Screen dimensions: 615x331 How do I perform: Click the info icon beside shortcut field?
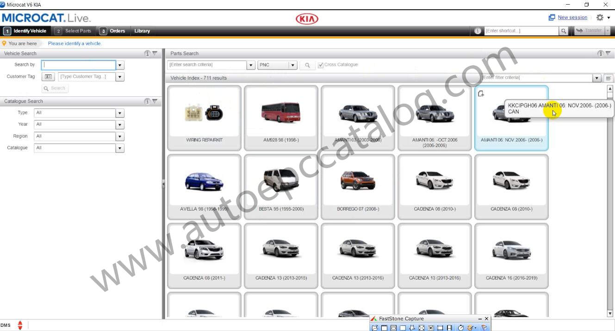point(478,31)
